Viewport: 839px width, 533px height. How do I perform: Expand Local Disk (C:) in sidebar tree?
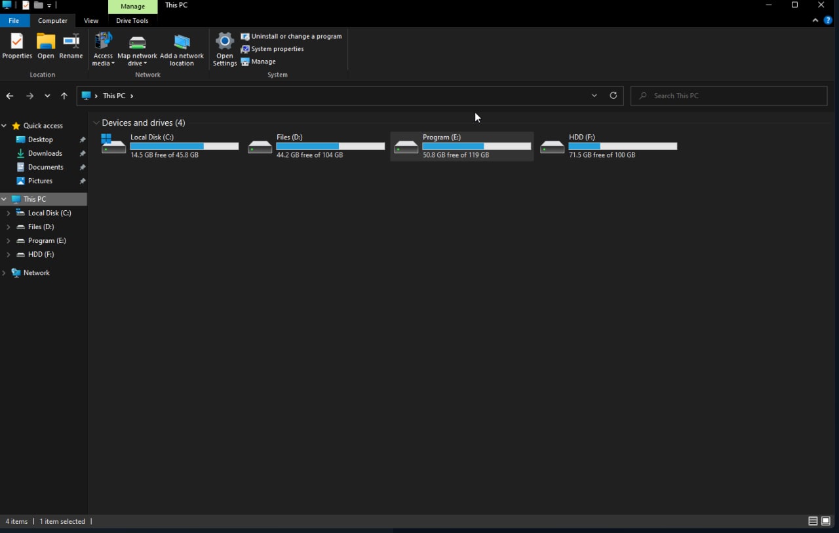click(9, 213)
